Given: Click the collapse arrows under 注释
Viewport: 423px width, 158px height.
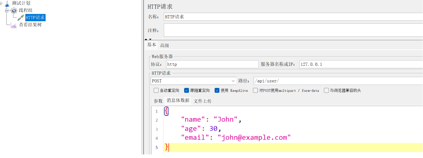Looking at the screenshot, I should 148,39.
